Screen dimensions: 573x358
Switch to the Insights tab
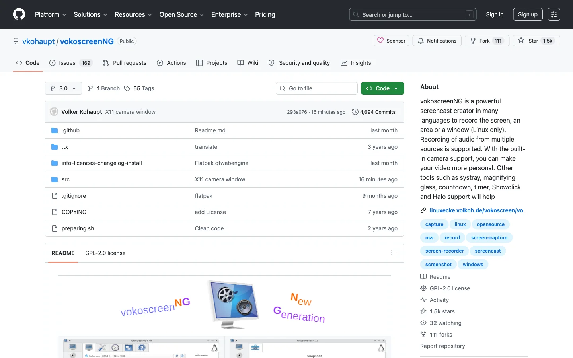click(356, 63)
